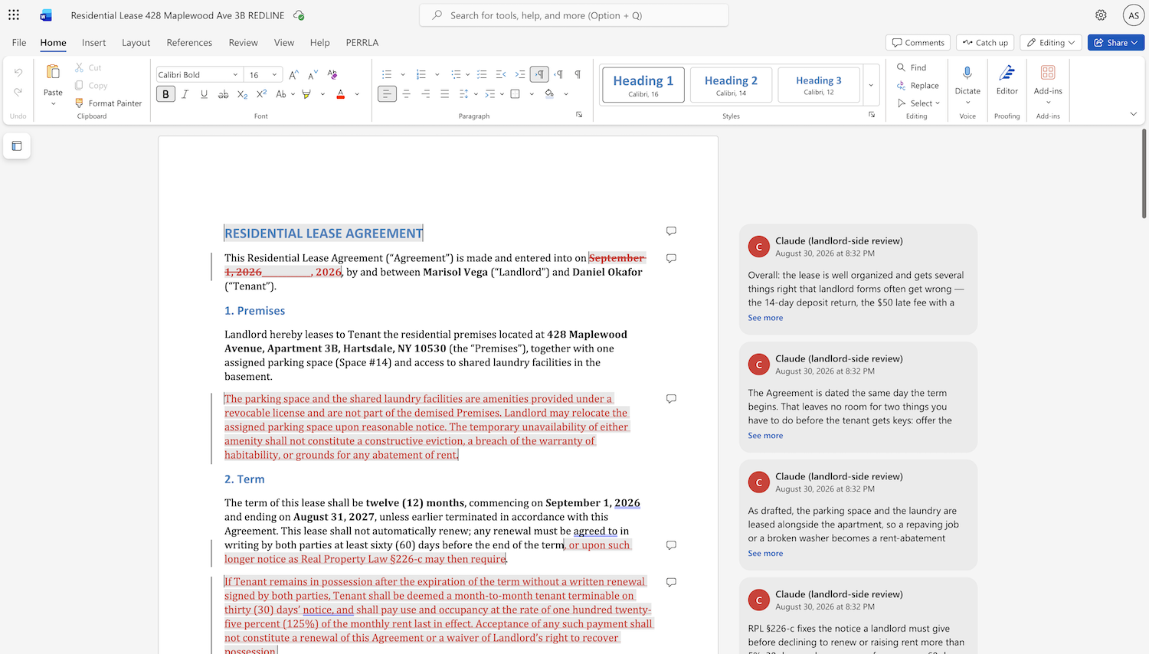Open the PERRLA tab
Image resolution: width=1149 pixels, height=654 pixels.
coord(362,43)
